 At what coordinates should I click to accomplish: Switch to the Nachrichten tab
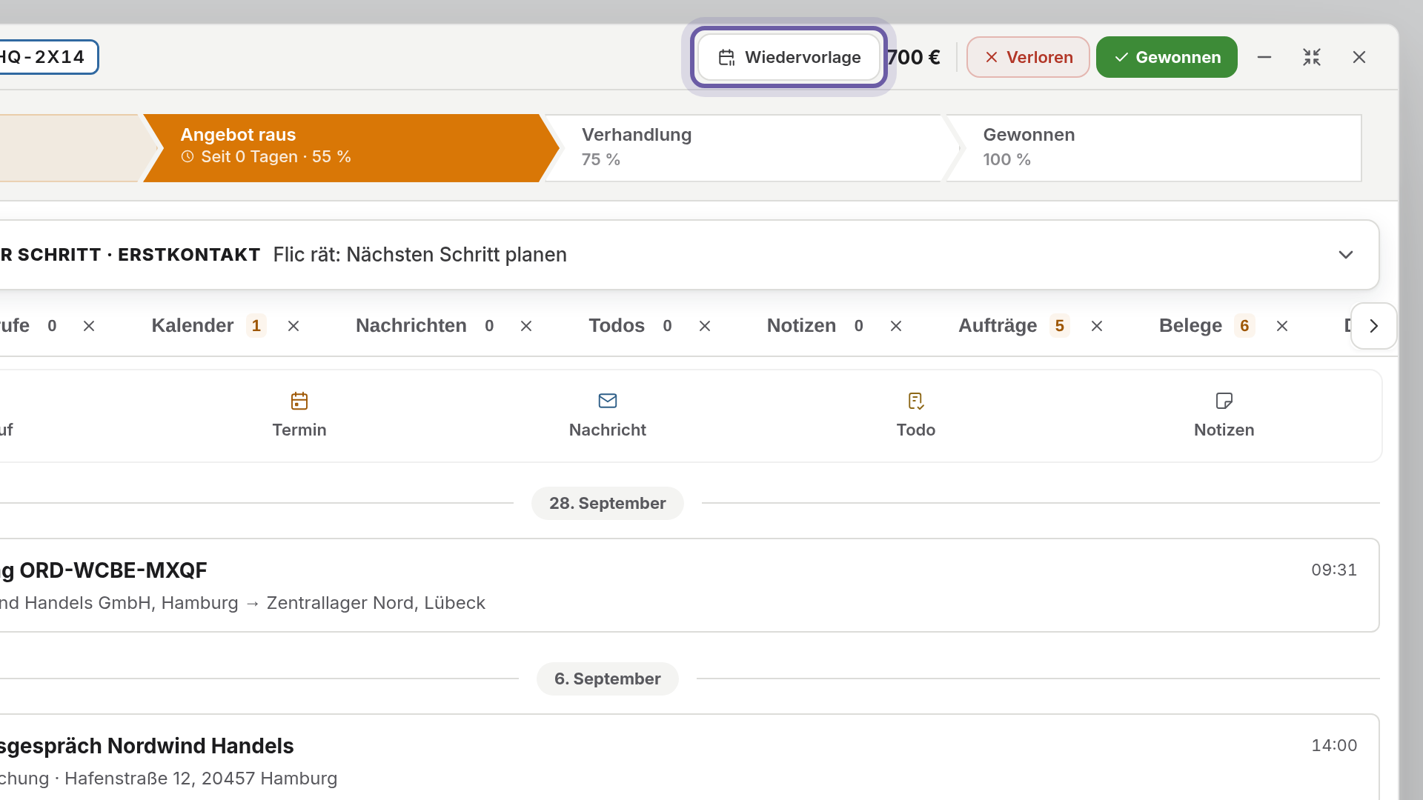click(426, 326)
